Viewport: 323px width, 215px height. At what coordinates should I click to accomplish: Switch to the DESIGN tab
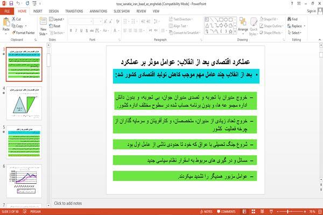pyautogui.click(x=54, y=11)
